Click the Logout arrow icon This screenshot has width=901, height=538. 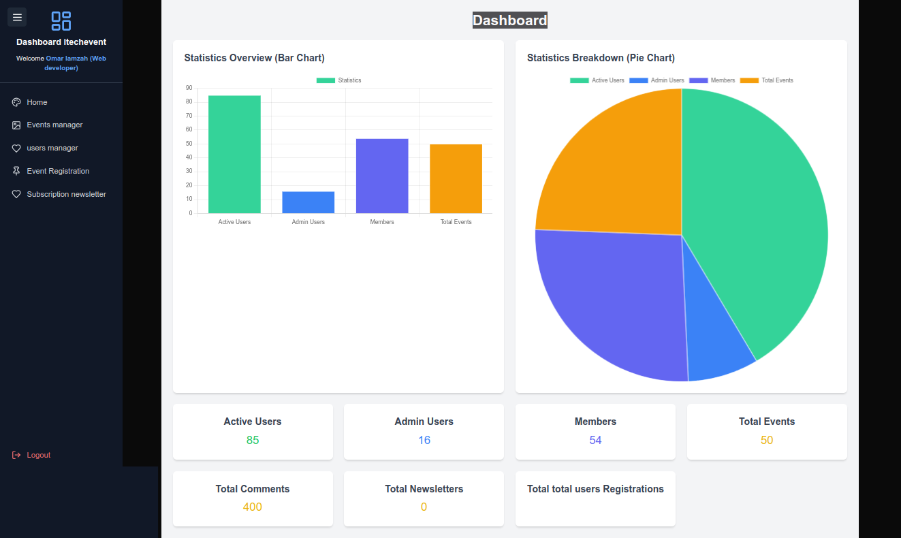16,455
